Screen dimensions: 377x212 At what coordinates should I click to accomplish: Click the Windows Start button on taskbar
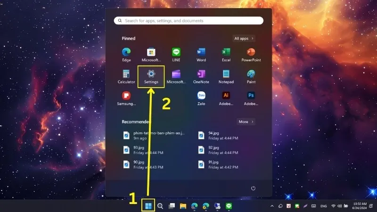tap(148, 206)
